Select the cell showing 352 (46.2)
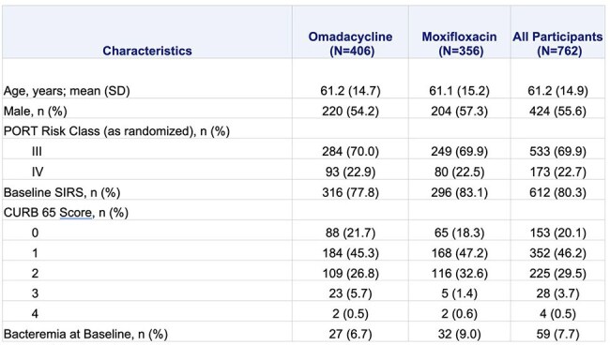610x345 pixels. pos(557,253)
